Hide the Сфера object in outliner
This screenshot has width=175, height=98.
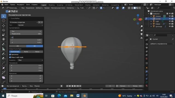click(170, 24)
